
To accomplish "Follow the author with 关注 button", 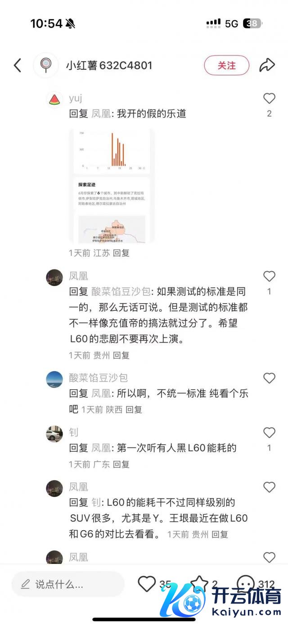I will point(227,65).
